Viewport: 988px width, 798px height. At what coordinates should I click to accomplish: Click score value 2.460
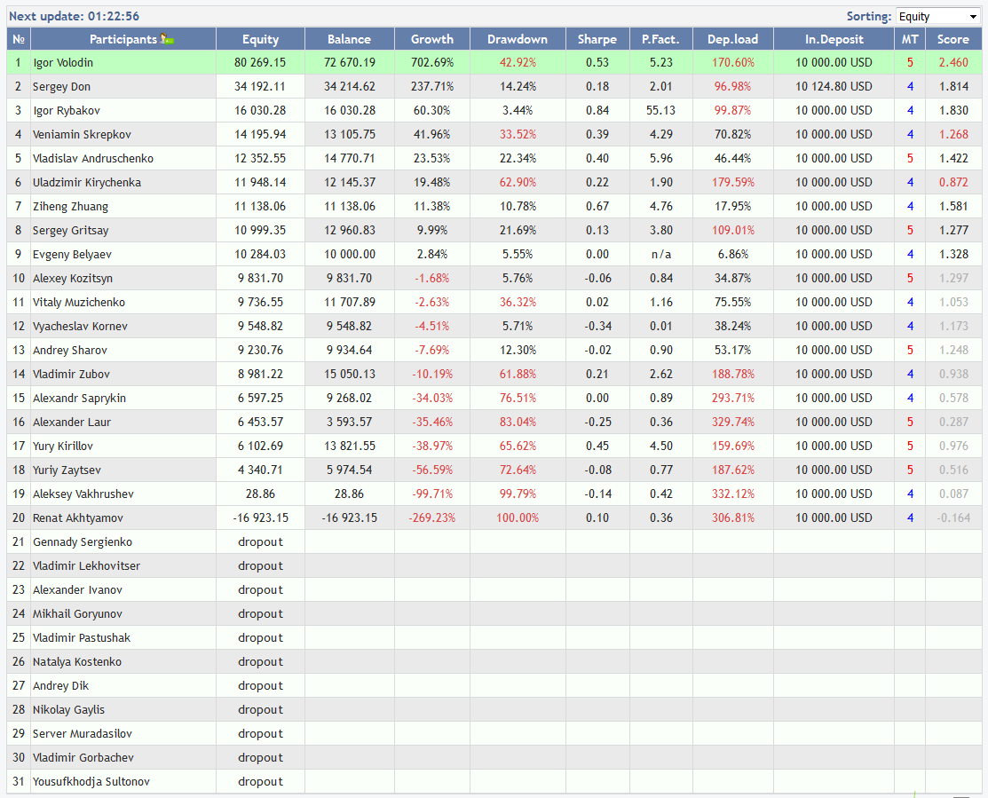click(953, 62)
